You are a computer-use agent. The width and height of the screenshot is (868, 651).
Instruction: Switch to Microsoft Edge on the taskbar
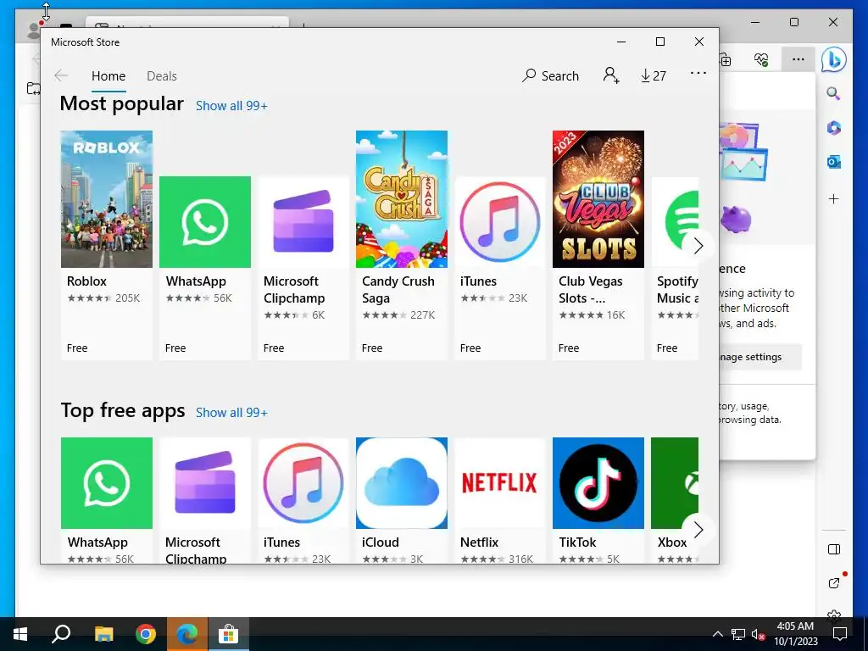(x=187, y=634)
